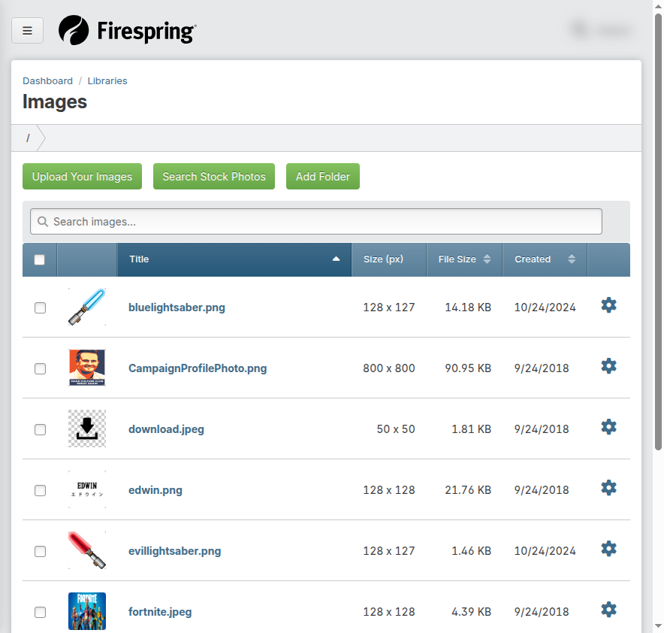This screenshot has height=633, width=664.
Task: Open settings gear for CampaignProfilePhoto.png
Action: [608, 366]
